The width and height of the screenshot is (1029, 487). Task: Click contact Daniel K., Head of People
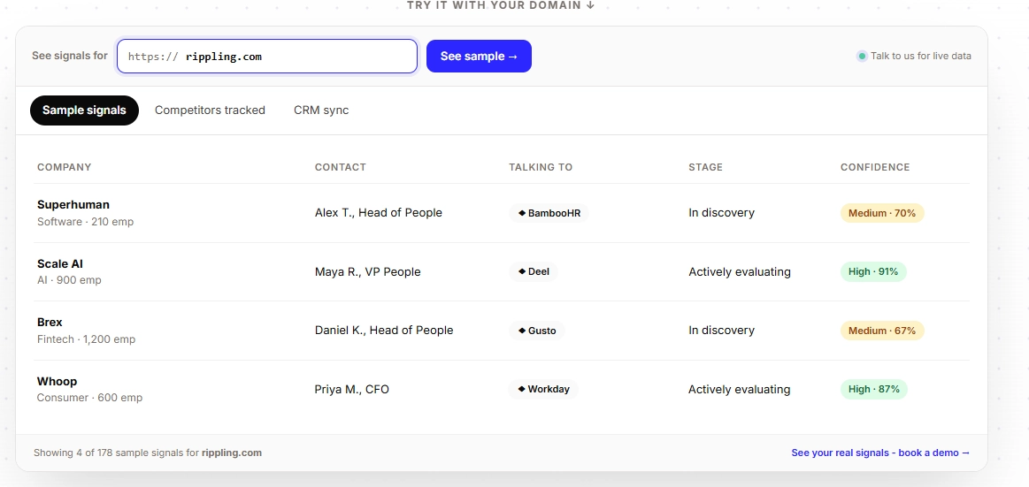(384, 331)
